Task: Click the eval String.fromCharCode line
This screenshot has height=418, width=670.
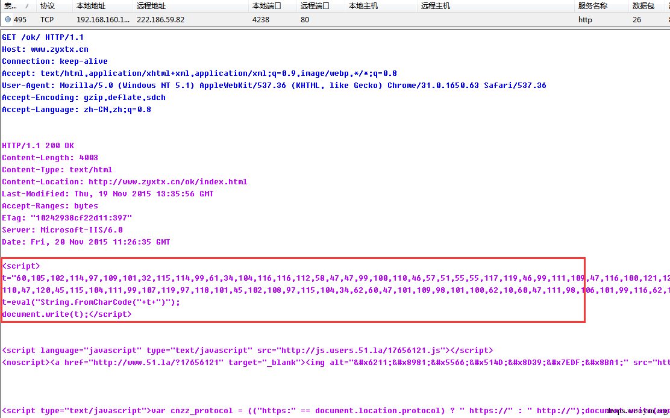Action: pos(91,302)
